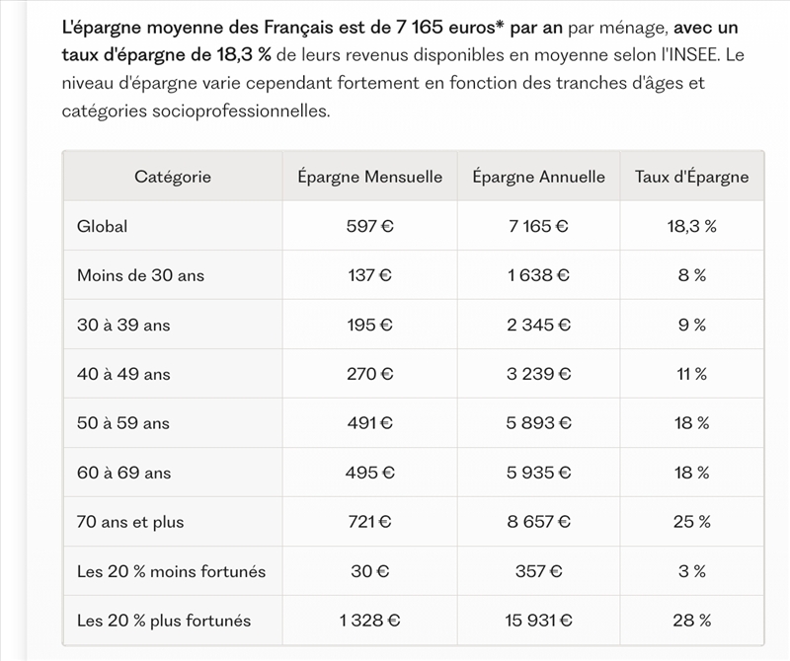The image size is (790, 661).
Task: Select the 60 à 69 ans row label
Action: coord(124,473)
